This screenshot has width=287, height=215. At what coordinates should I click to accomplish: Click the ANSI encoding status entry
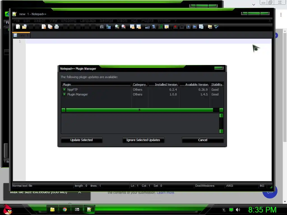pos(230,186)
